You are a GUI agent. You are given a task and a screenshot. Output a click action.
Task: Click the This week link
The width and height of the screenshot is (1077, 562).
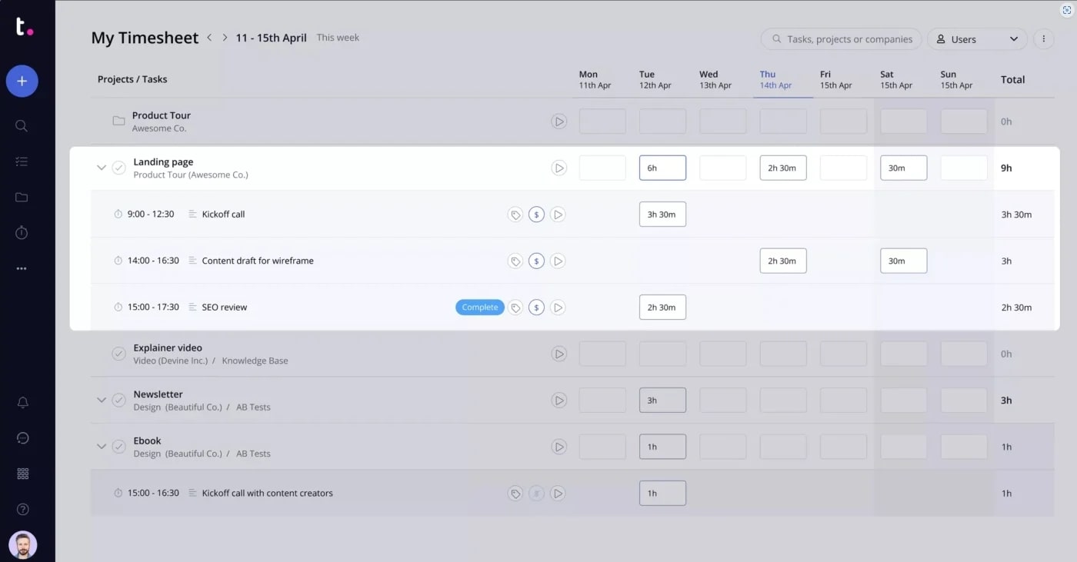(338, 38)
